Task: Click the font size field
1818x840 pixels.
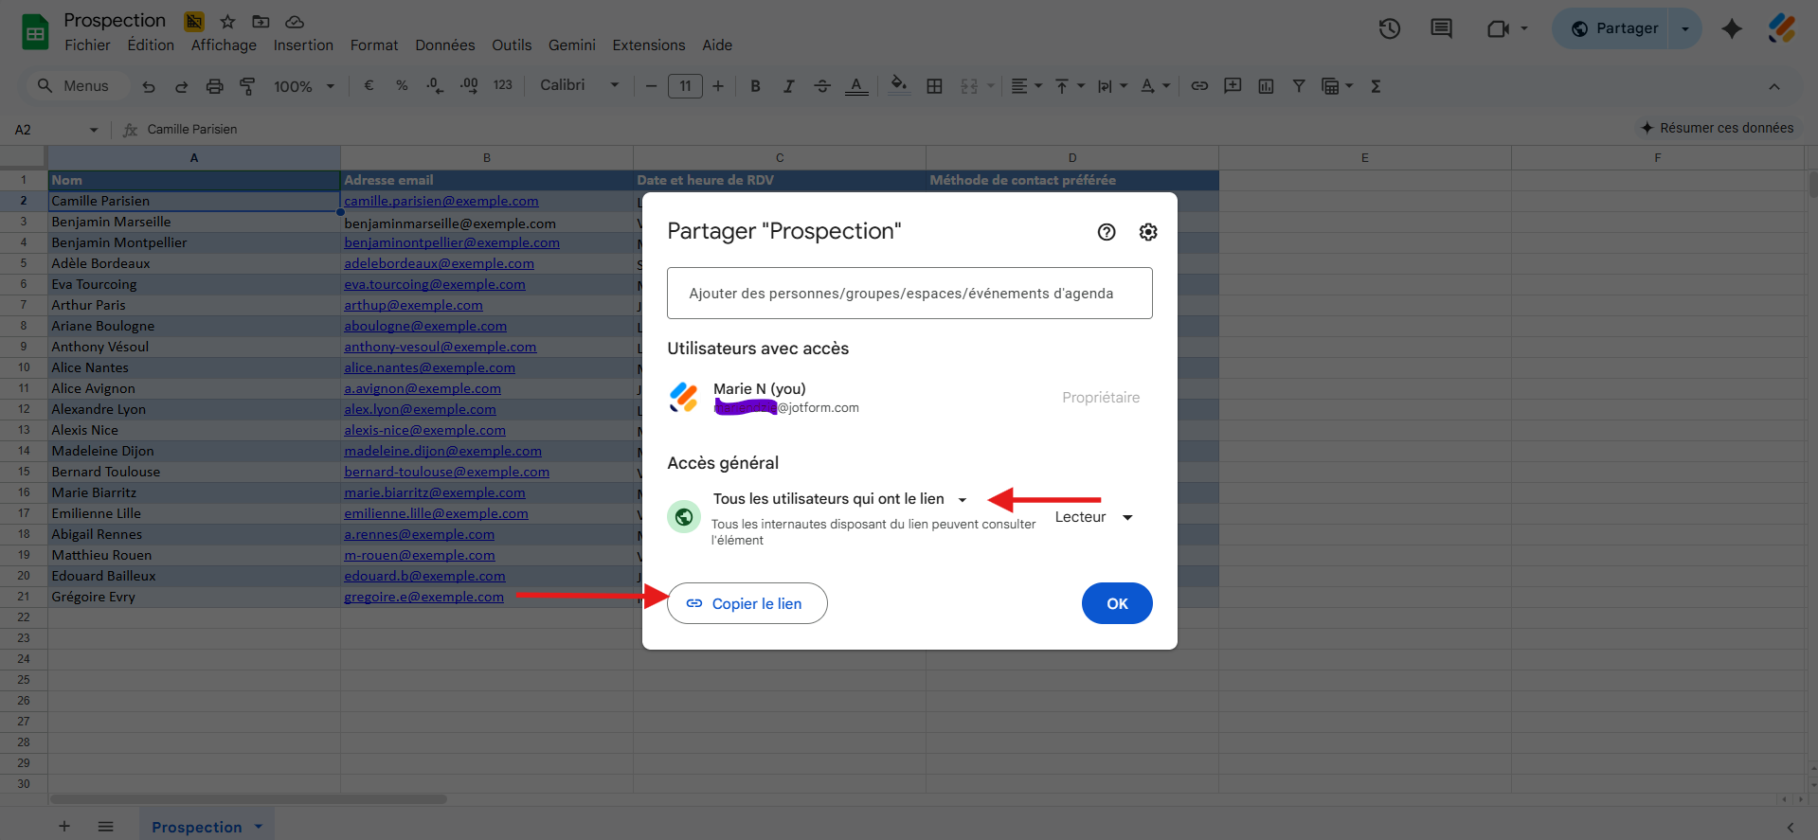Action: pyautogui.click(x=685, y=86)
